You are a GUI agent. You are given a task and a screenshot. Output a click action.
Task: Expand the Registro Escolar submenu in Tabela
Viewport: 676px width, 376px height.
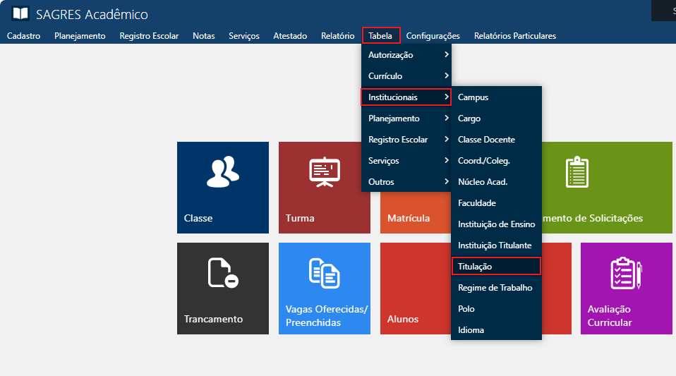pyautogui.click(x=406, y=140)
